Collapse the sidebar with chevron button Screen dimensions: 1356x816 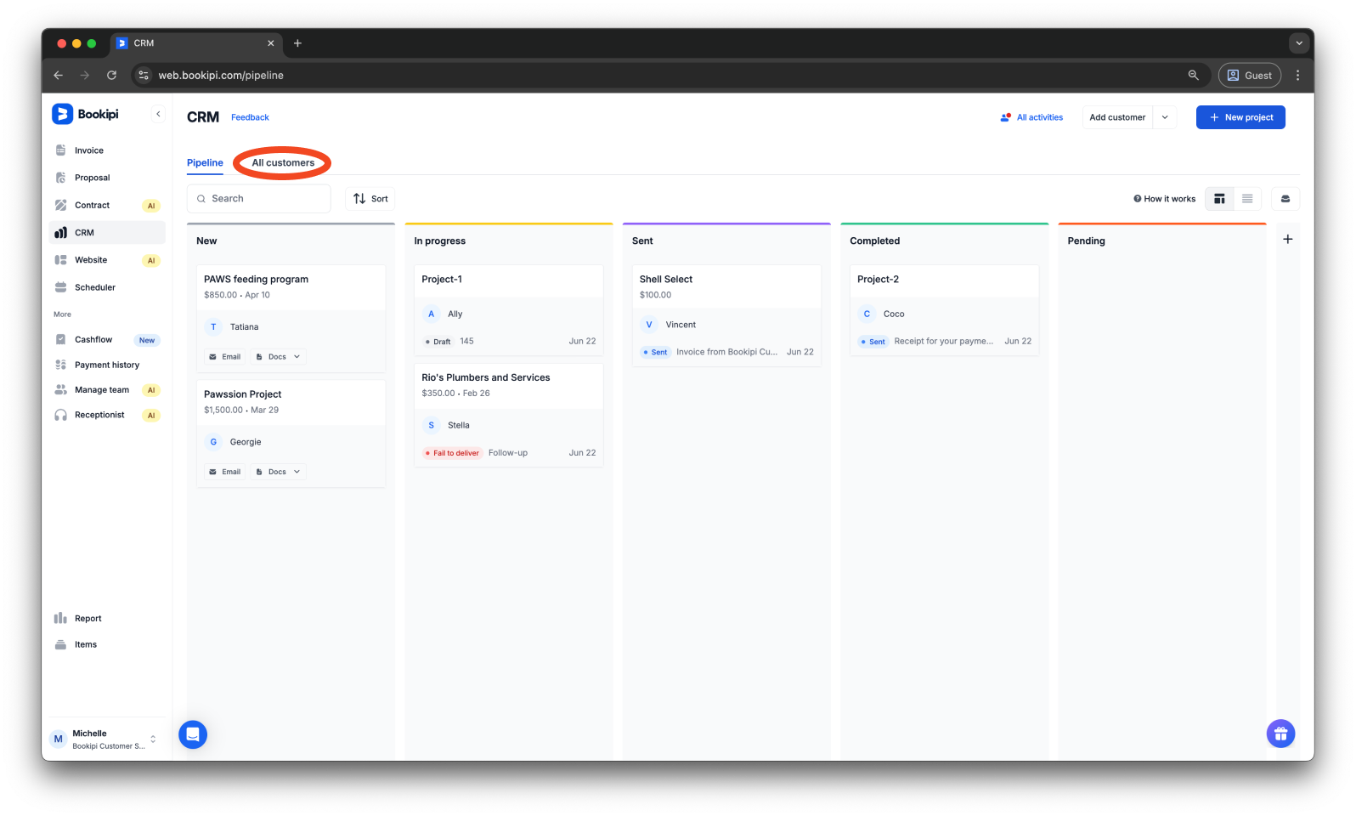point(158,114)
